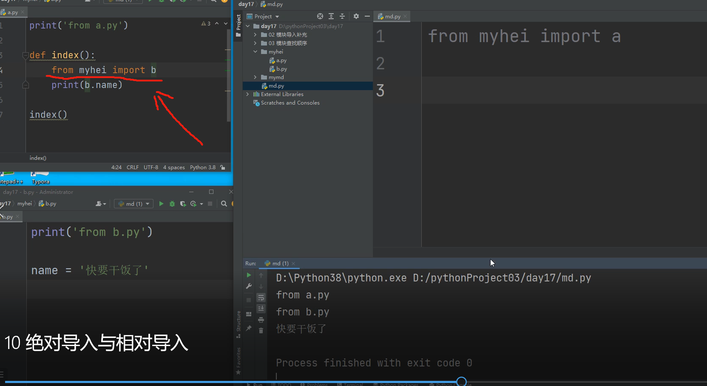Screen dimensions: 707x386
Task: Run md (1) from b.py window toolbar
Action: [x=161, y=204]
